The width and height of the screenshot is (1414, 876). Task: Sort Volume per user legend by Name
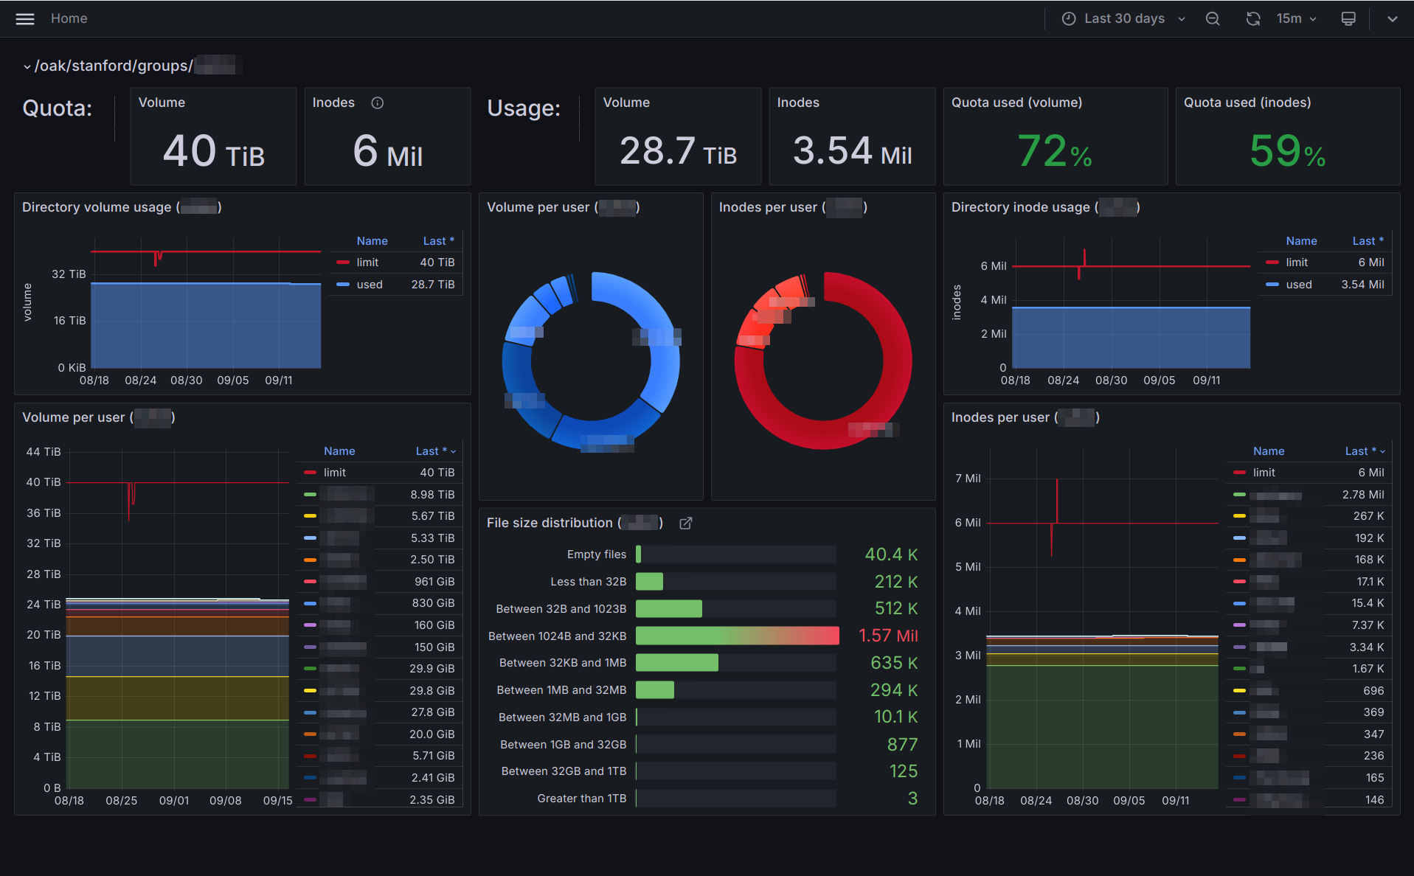click(x=339, y=451)
